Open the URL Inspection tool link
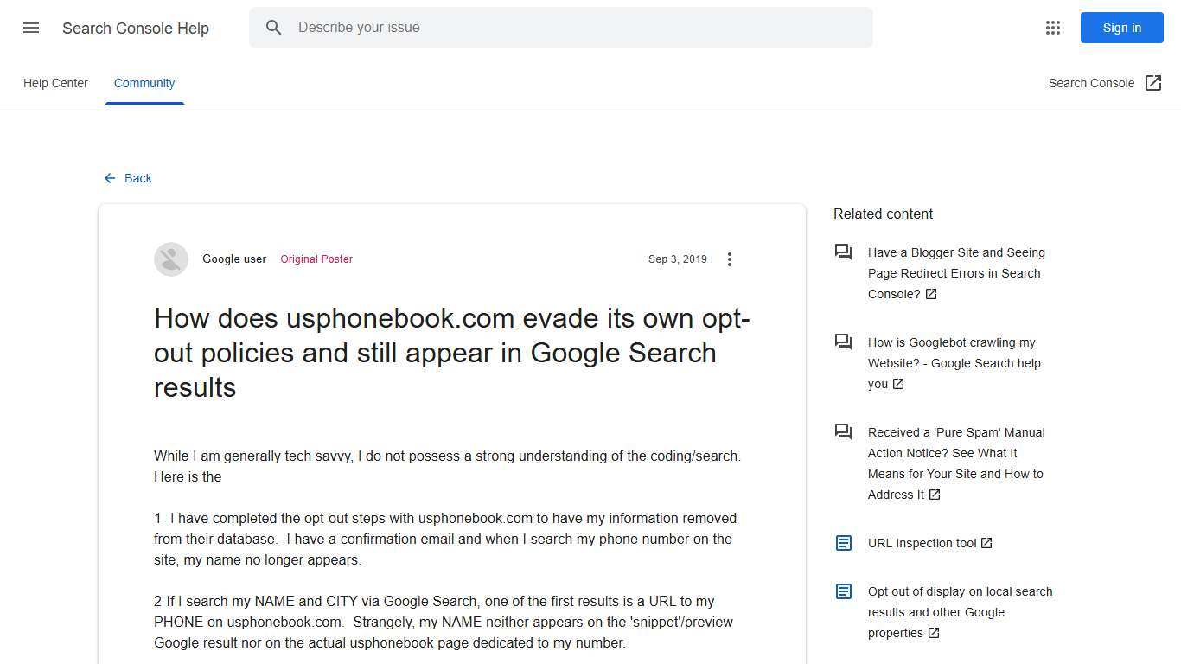The image size is (1181, 664). pos(922,543)
